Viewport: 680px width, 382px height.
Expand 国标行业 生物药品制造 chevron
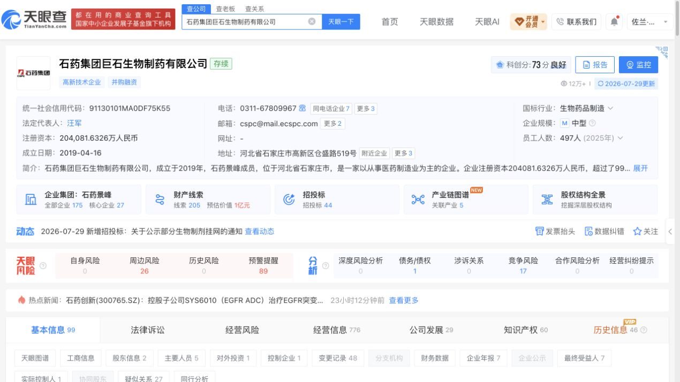click(610, 108)
